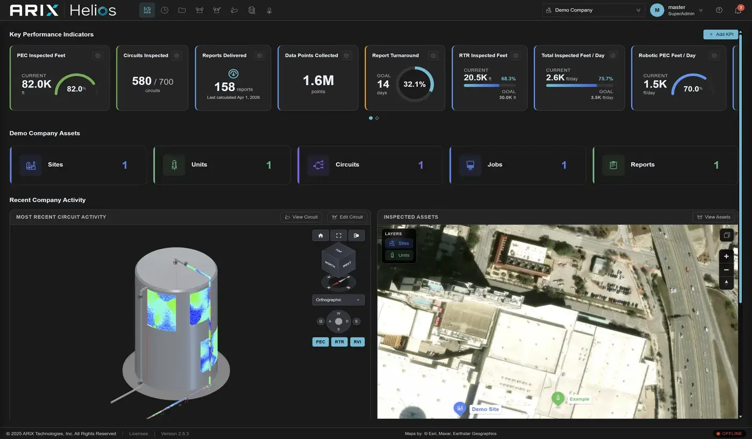Open settings gear on PEC Inspected Feet card
Image resolution: width=752 pixels, height=439 pixels.
[97, 55]
